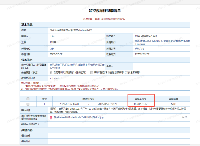200x146 pixels.
Task: Click the start time 2026-07-27 16:20
Action: [69, 104]
